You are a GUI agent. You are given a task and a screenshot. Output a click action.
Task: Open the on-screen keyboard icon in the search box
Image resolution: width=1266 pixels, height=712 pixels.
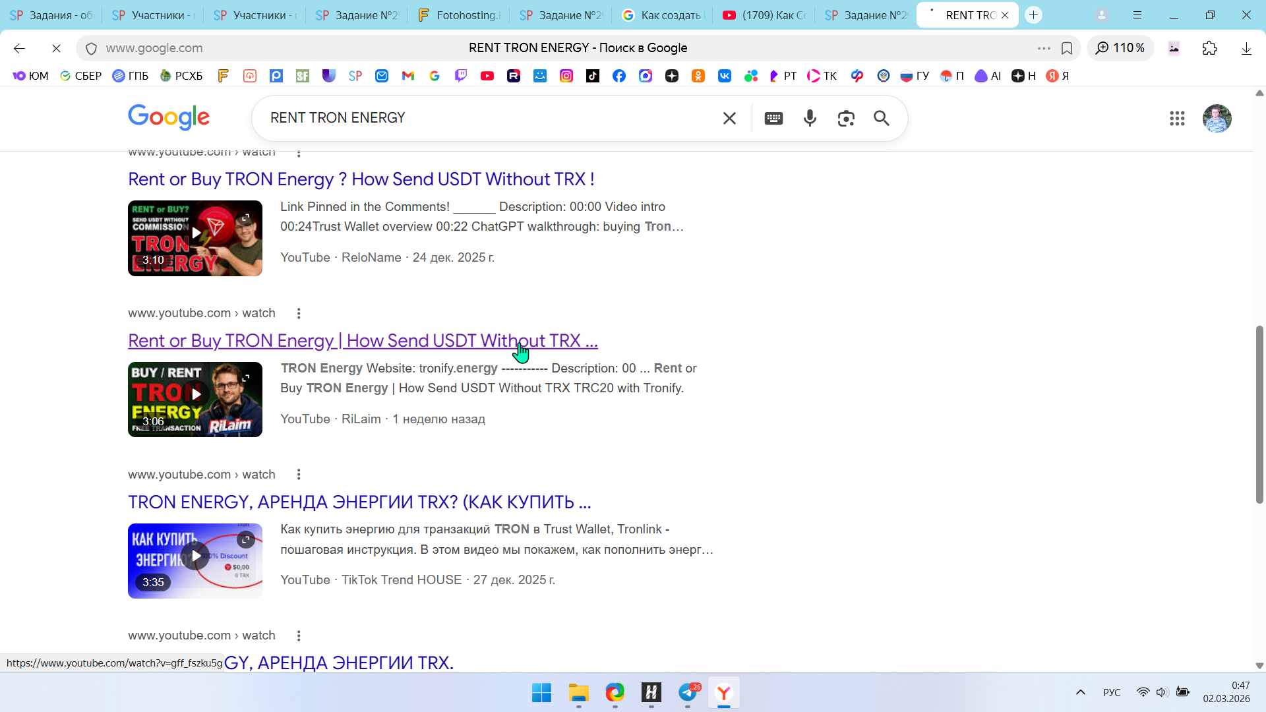click(x=773, y=118)
